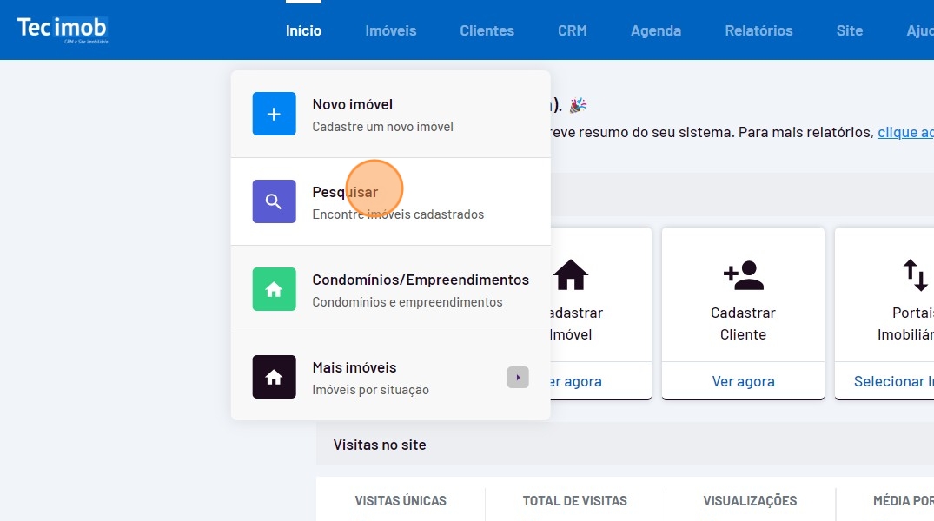Follow the clique aqui reports link
This screenshot has width=934, height=521.
905,132
